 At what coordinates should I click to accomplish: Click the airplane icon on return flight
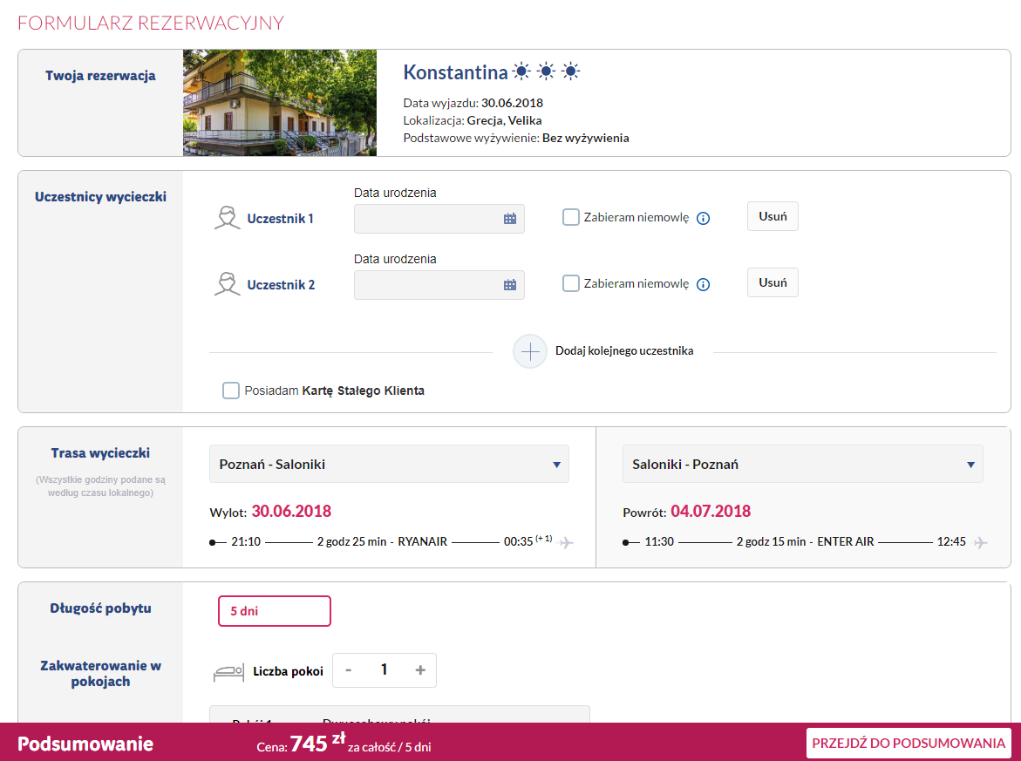click(x=981, y=542)
